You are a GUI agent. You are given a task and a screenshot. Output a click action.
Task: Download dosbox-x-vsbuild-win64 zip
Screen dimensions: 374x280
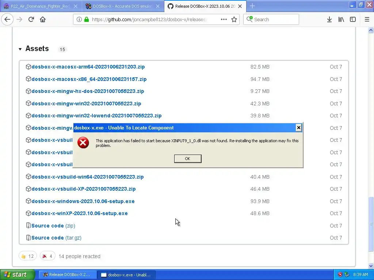coord(88,177)
